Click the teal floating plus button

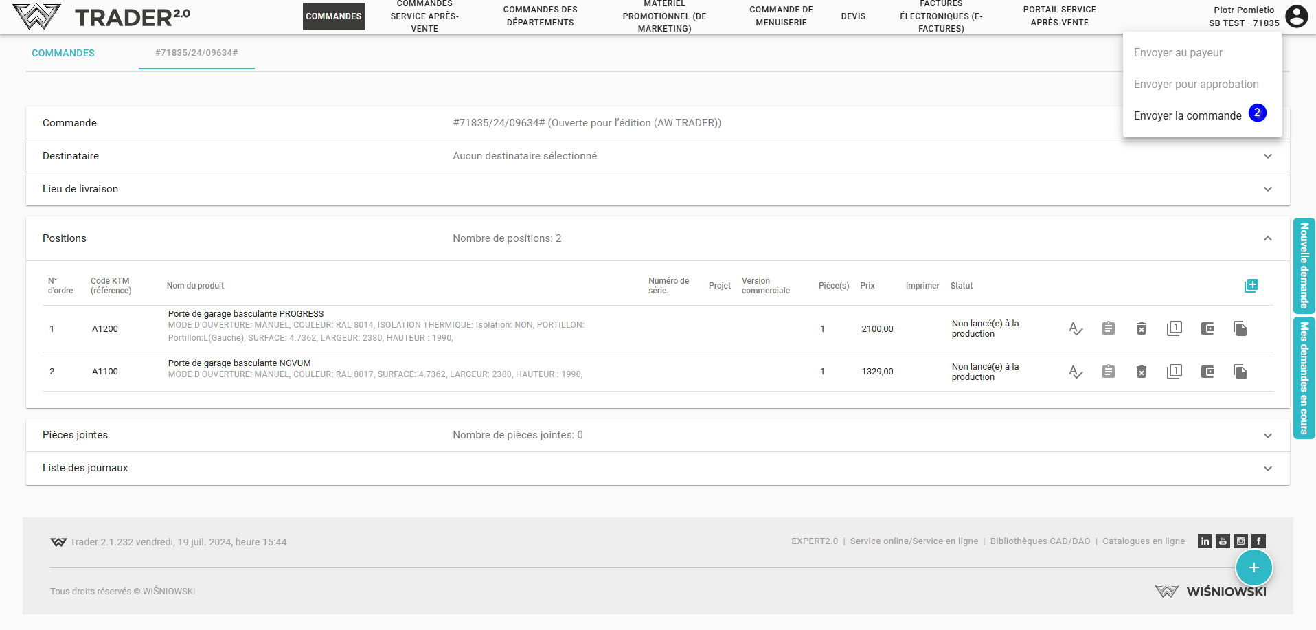click(1253, 567)
